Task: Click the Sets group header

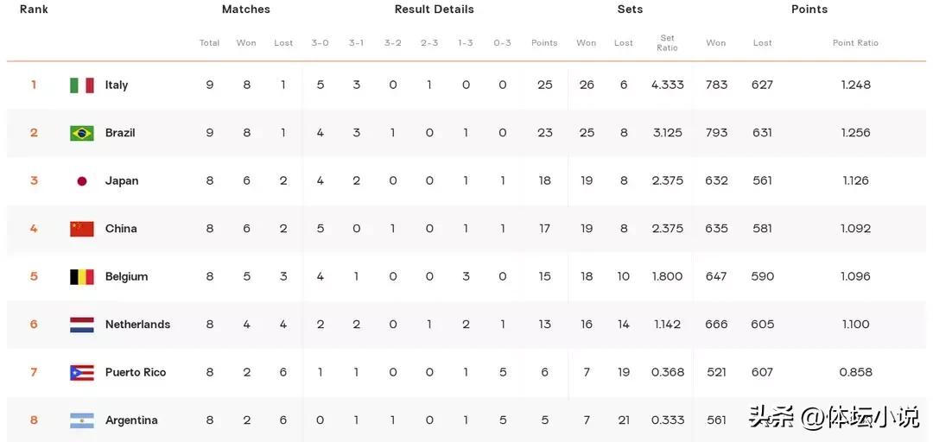Action: point(630,9)
